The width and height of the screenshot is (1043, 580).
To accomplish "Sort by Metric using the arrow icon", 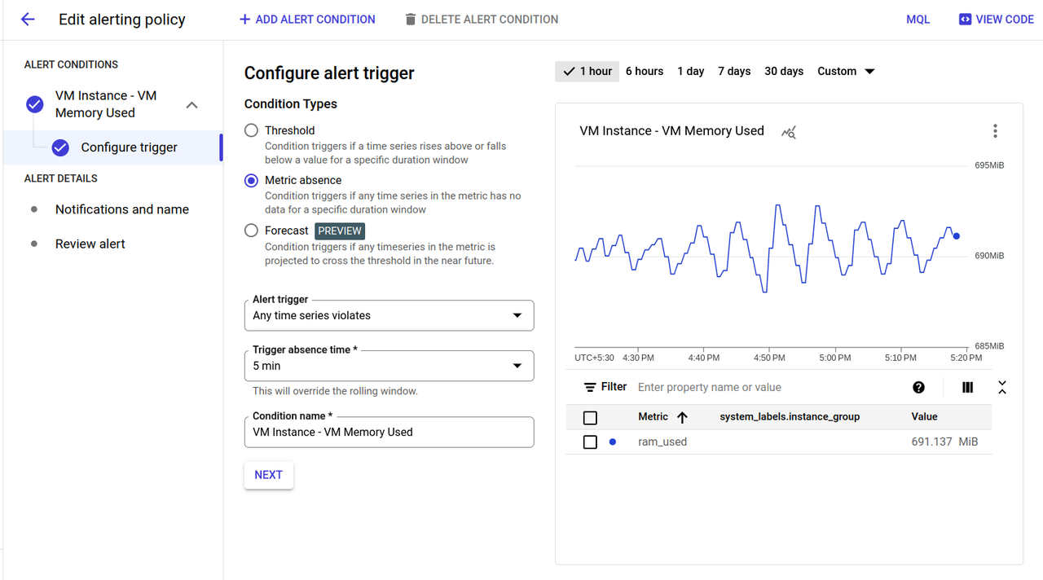I will pyautogui.click(x=683, y=417).
